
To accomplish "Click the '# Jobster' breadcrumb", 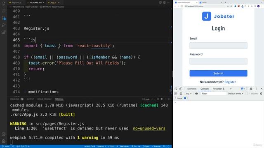I will pos(32,7).
